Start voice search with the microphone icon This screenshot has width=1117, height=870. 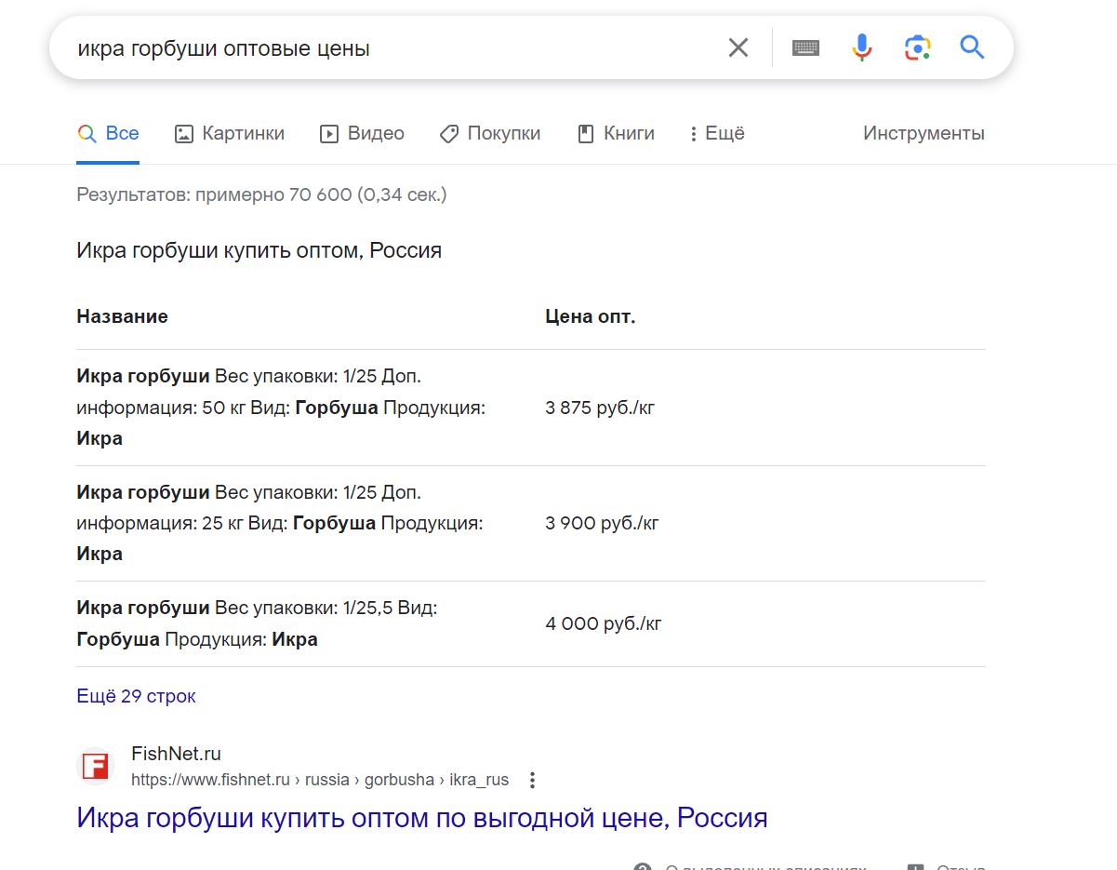point(862,47)
